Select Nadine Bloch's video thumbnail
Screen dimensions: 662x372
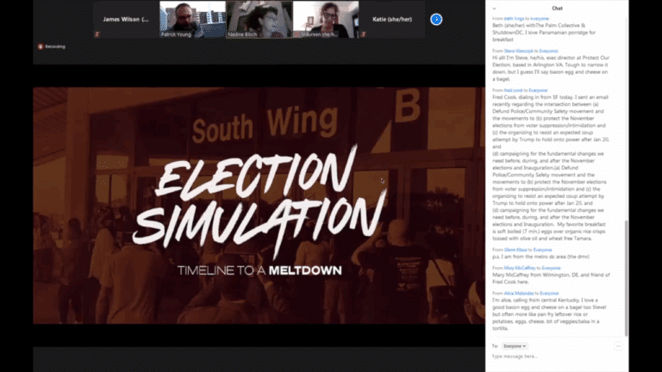259,19
